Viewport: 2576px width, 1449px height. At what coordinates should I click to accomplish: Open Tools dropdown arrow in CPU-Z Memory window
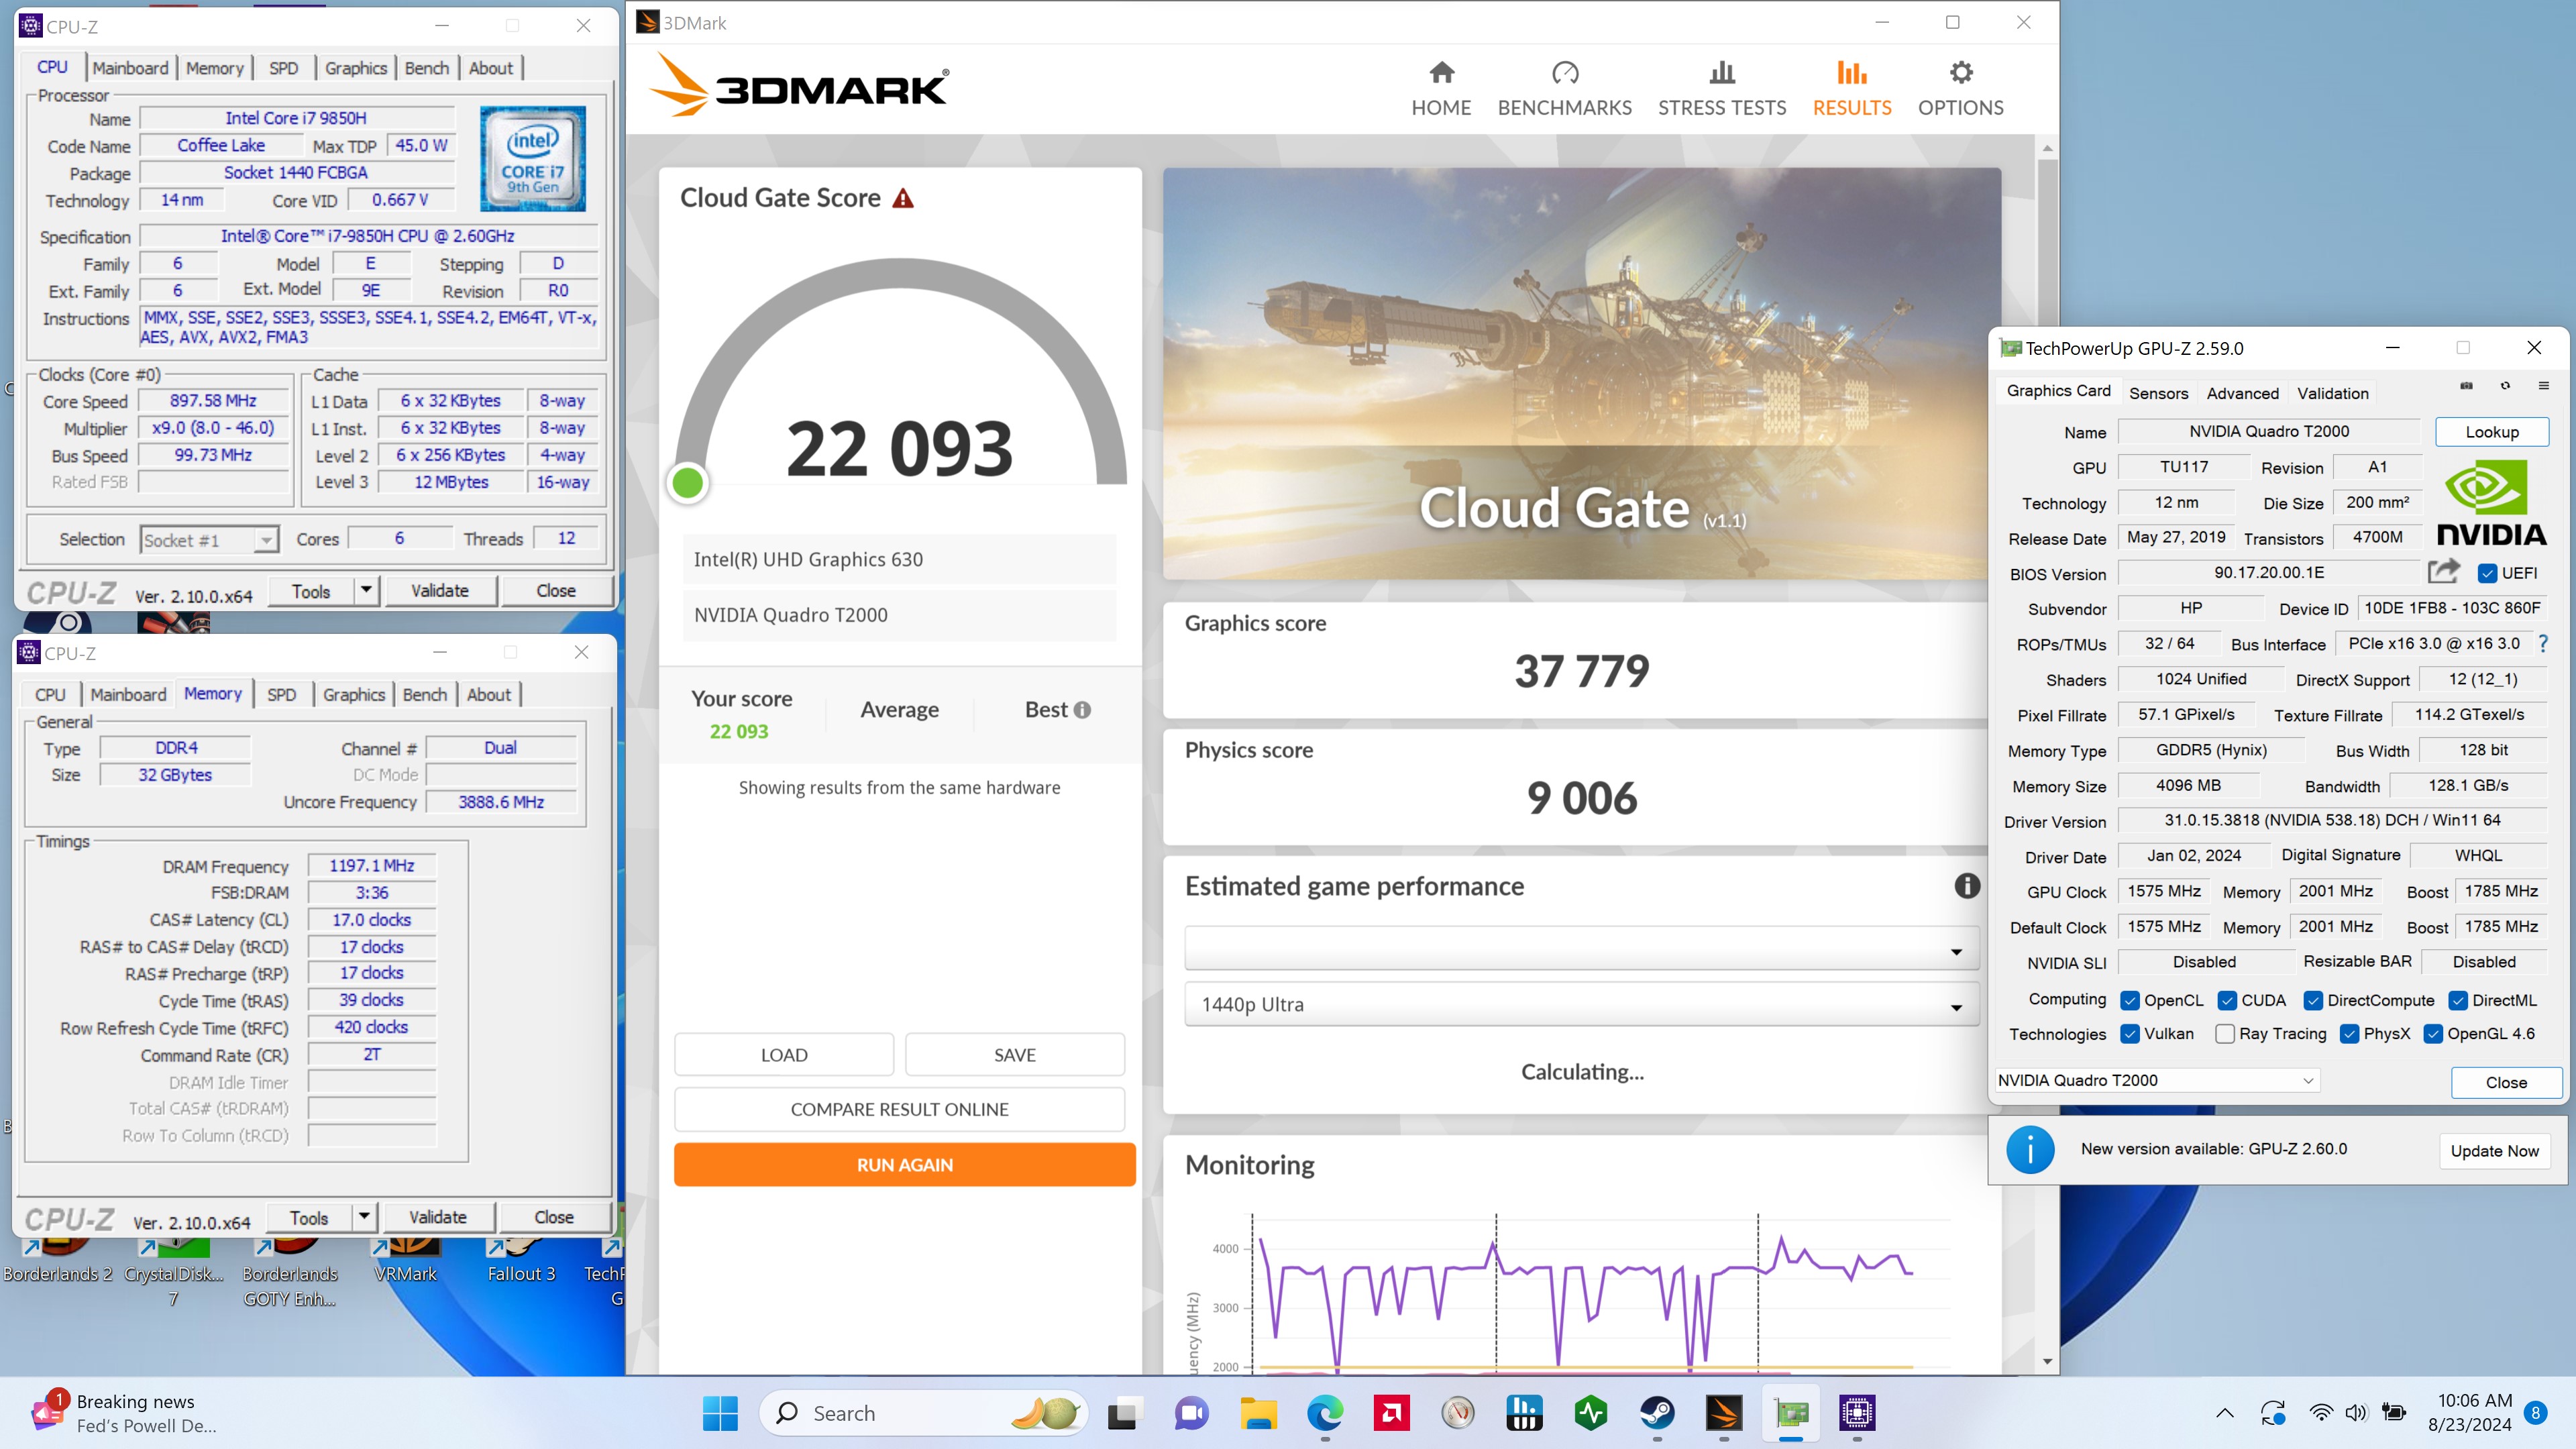click(x=364, y=1217)
